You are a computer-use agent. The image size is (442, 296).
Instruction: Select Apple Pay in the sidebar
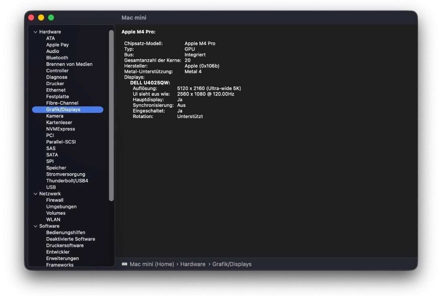[57, 45]
